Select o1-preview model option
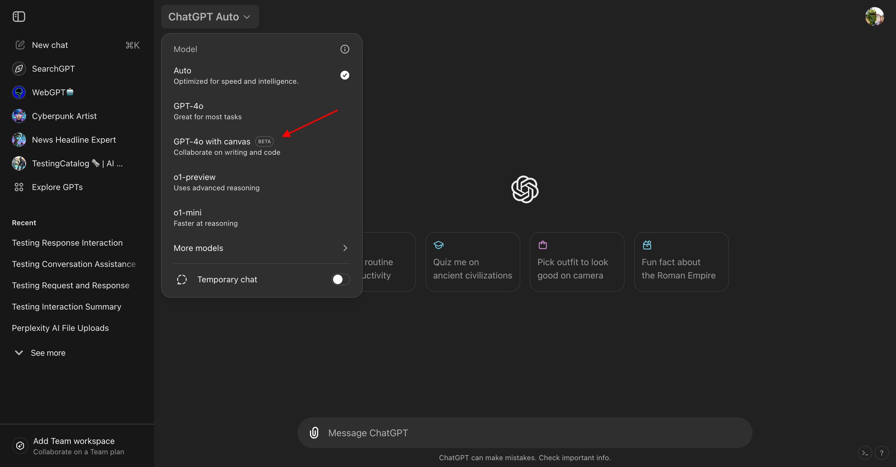Viewport: 896px width, 467px height. 262,182
